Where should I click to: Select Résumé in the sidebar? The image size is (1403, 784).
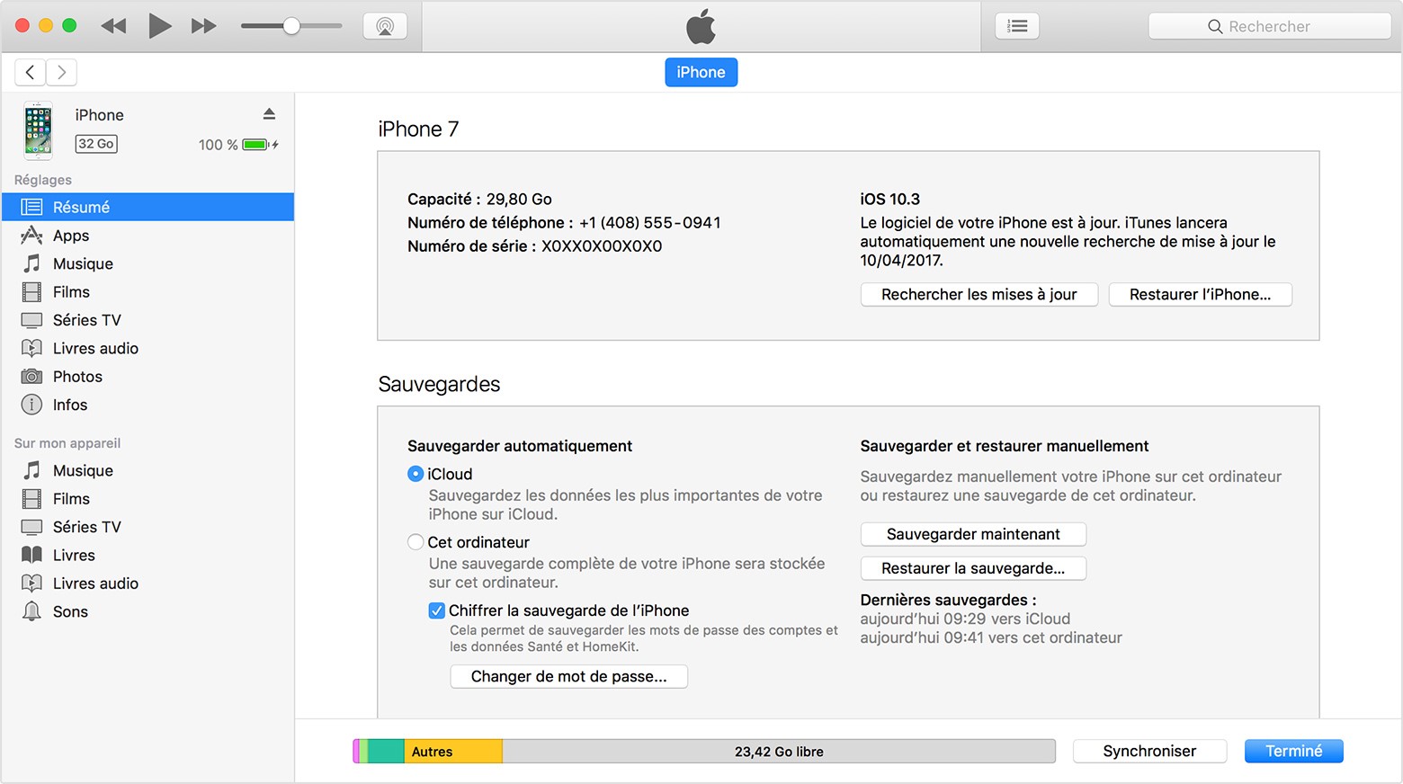click(x=81, y=207)
